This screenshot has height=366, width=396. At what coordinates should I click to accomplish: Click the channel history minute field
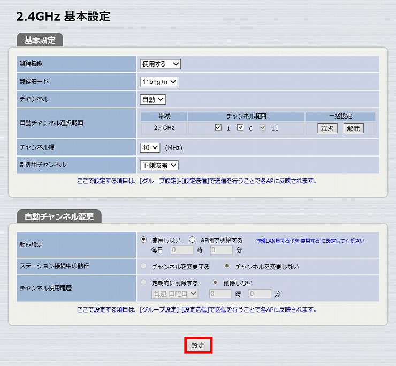[x=260, y=294]
